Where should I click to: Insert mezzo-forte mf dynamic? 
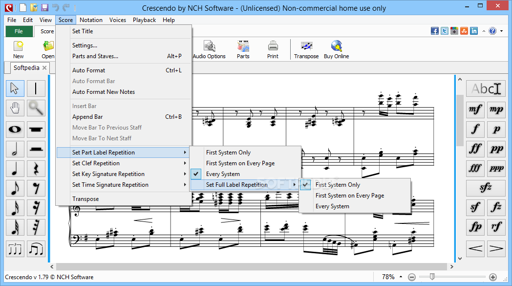click(475, 110)
